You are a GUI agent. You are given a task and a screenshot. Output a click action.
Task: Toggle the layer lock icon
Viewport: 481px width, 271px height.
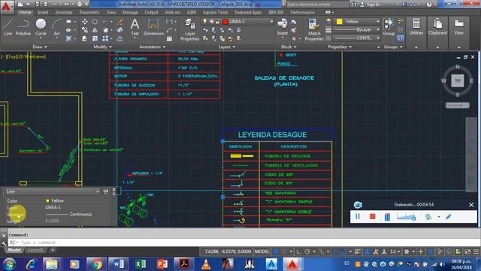[217, 22]
